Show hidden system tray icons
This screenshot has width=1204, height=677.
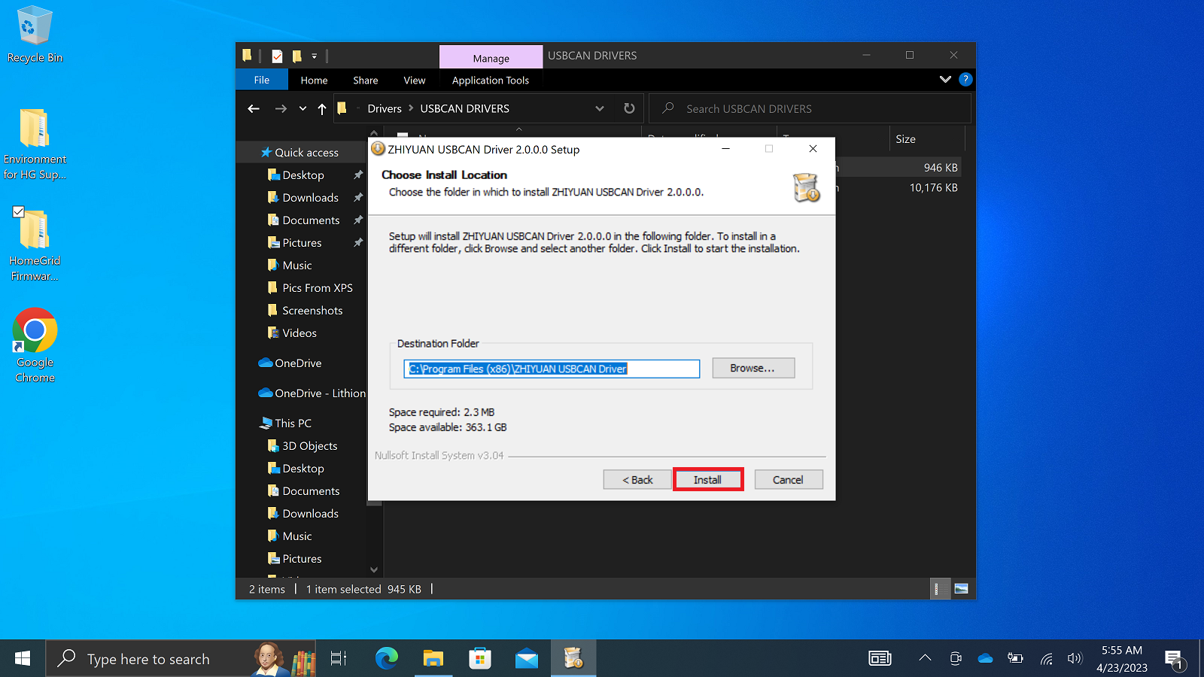click(x=925, y=658)
